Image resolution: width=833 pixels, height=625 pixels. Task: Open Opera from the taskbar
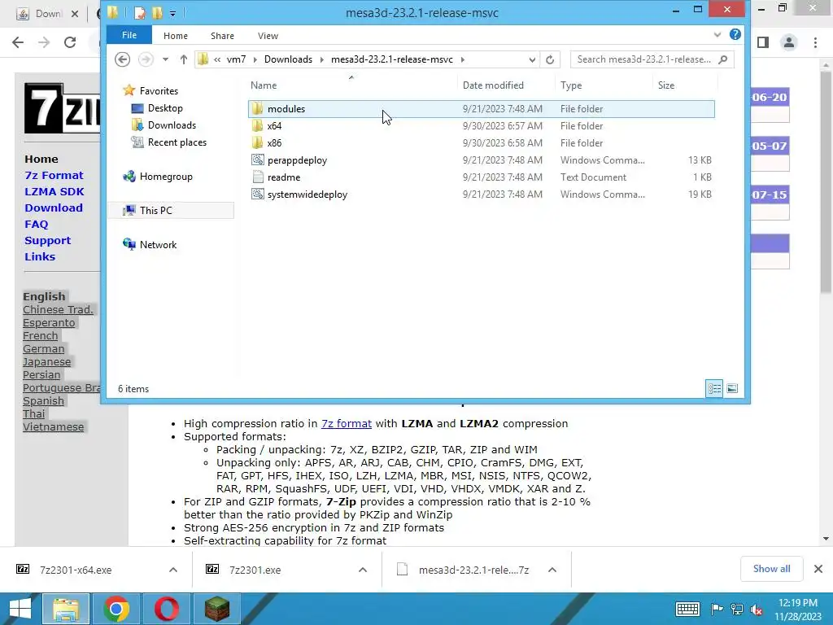[166, 609]
